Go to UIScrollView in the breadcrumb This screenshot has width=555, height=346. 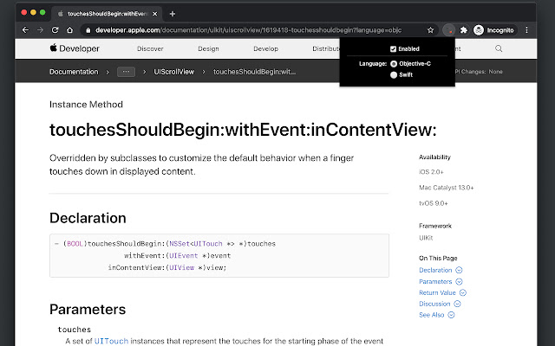173,72
